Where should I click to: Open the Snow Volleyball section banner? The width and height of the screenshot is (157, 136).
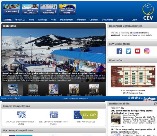[49, 9]
